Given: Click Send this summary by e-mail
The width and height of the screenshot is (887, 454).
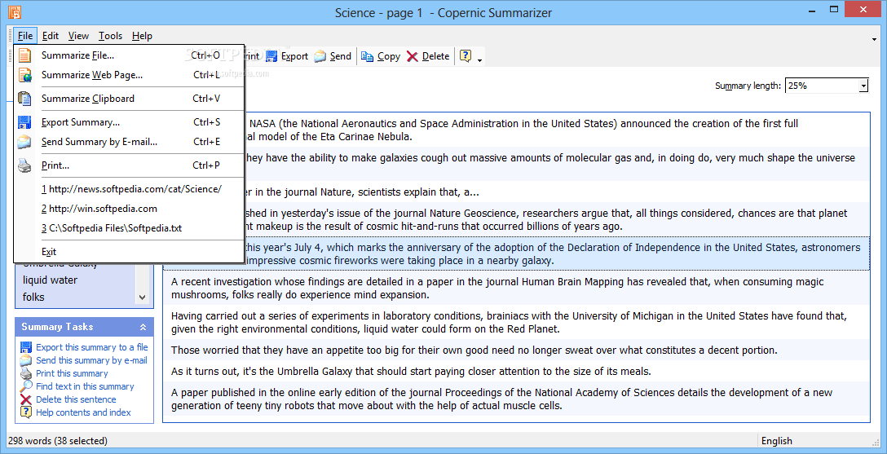Looking at the screenshot, I should 91,360.
